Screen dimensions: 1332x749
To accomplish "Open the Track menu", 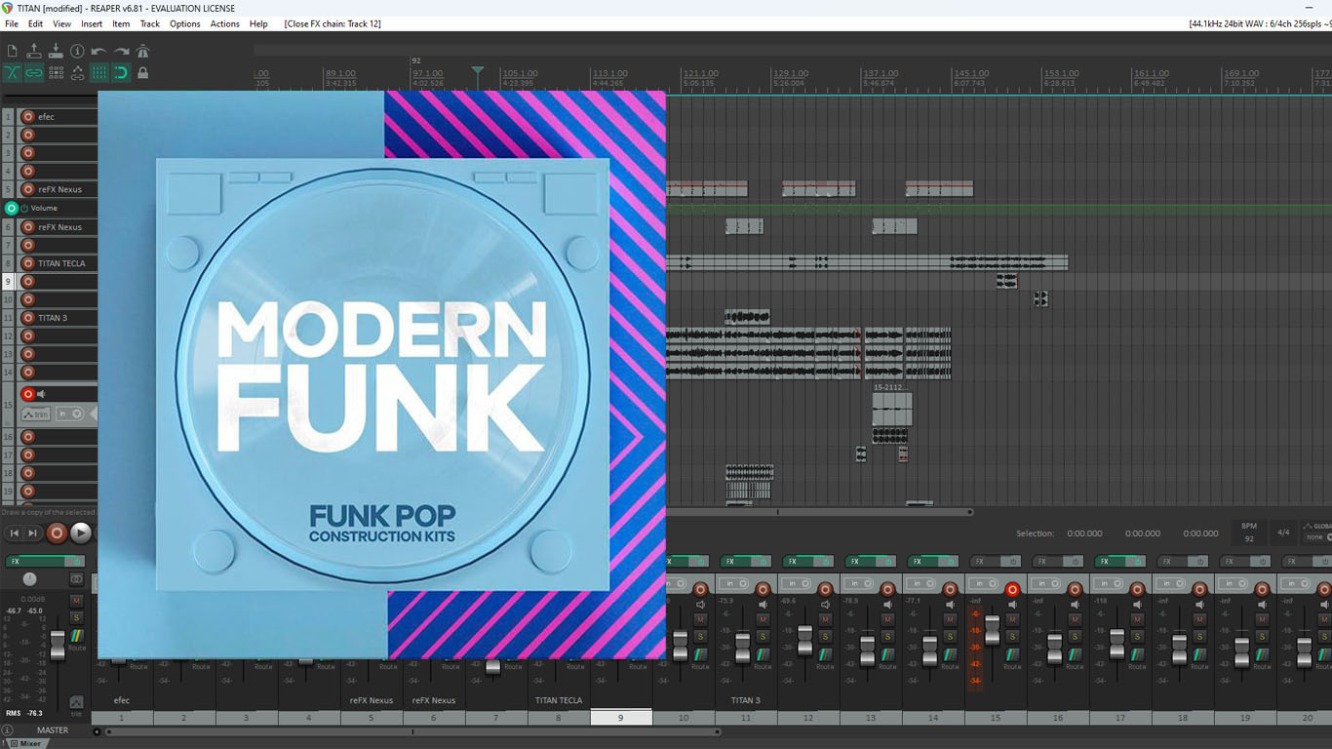I will [149, 23].
